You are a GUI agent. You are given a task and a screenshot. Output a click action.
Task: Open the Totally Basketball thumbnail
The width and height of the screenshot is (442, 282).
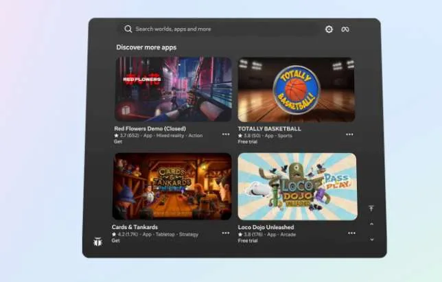tap(296, 90)
